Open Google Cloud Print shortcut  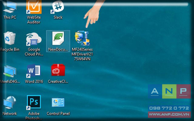click(34, 39)
